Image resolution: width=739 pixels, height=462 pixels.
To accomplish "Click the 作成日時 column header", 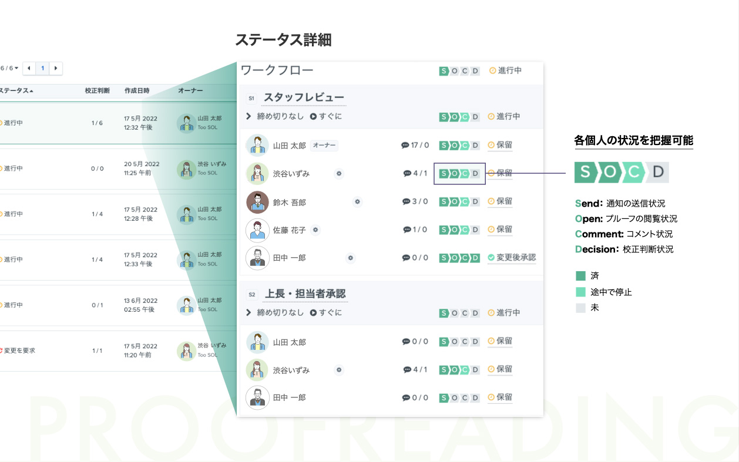I will click(137, 91).
